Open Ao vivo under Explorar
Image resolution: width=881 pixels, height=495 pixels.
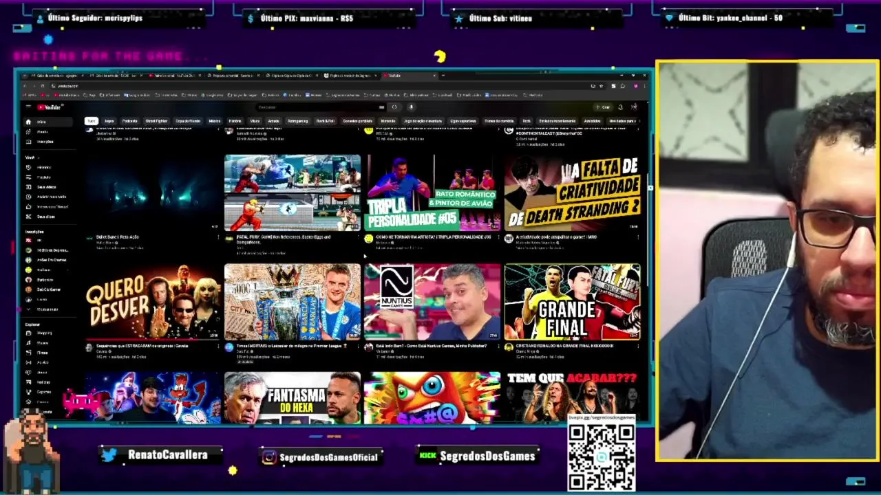click(50, 362)
